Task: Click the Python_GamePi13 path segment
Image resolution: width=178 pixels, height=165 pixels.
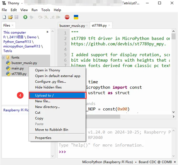Action: point(17,42)
